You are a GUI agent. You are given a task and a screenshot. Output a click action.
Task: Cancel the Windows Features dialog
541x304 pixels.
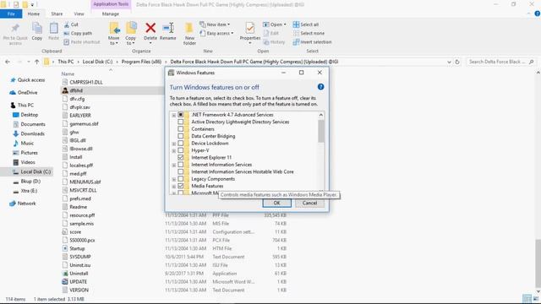(x=309, y=203)
